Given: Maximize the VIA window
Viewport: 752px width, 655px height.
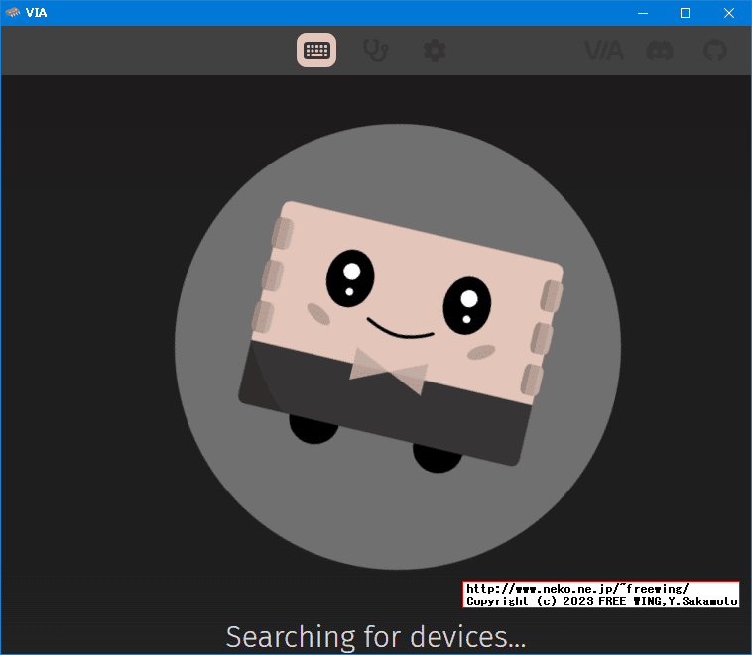Looking at the screenshot, I should pos(686,13).
